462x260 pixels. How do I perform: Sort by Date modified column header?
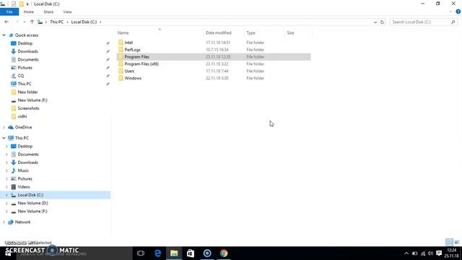coord(218,32)
